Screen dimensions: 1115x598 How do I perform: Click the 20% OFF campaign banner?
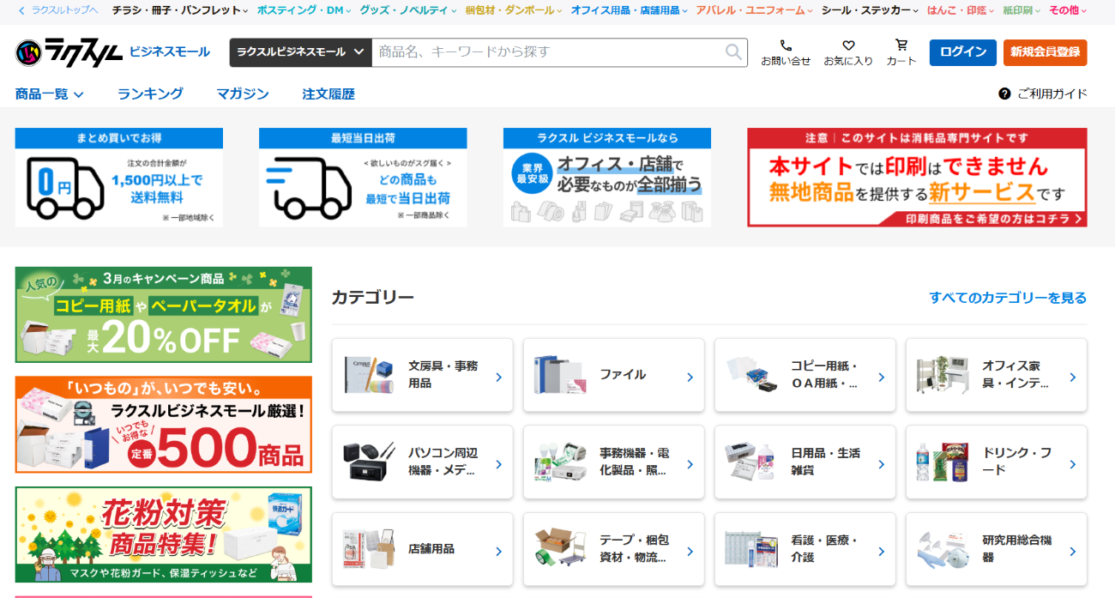(163, 315)
